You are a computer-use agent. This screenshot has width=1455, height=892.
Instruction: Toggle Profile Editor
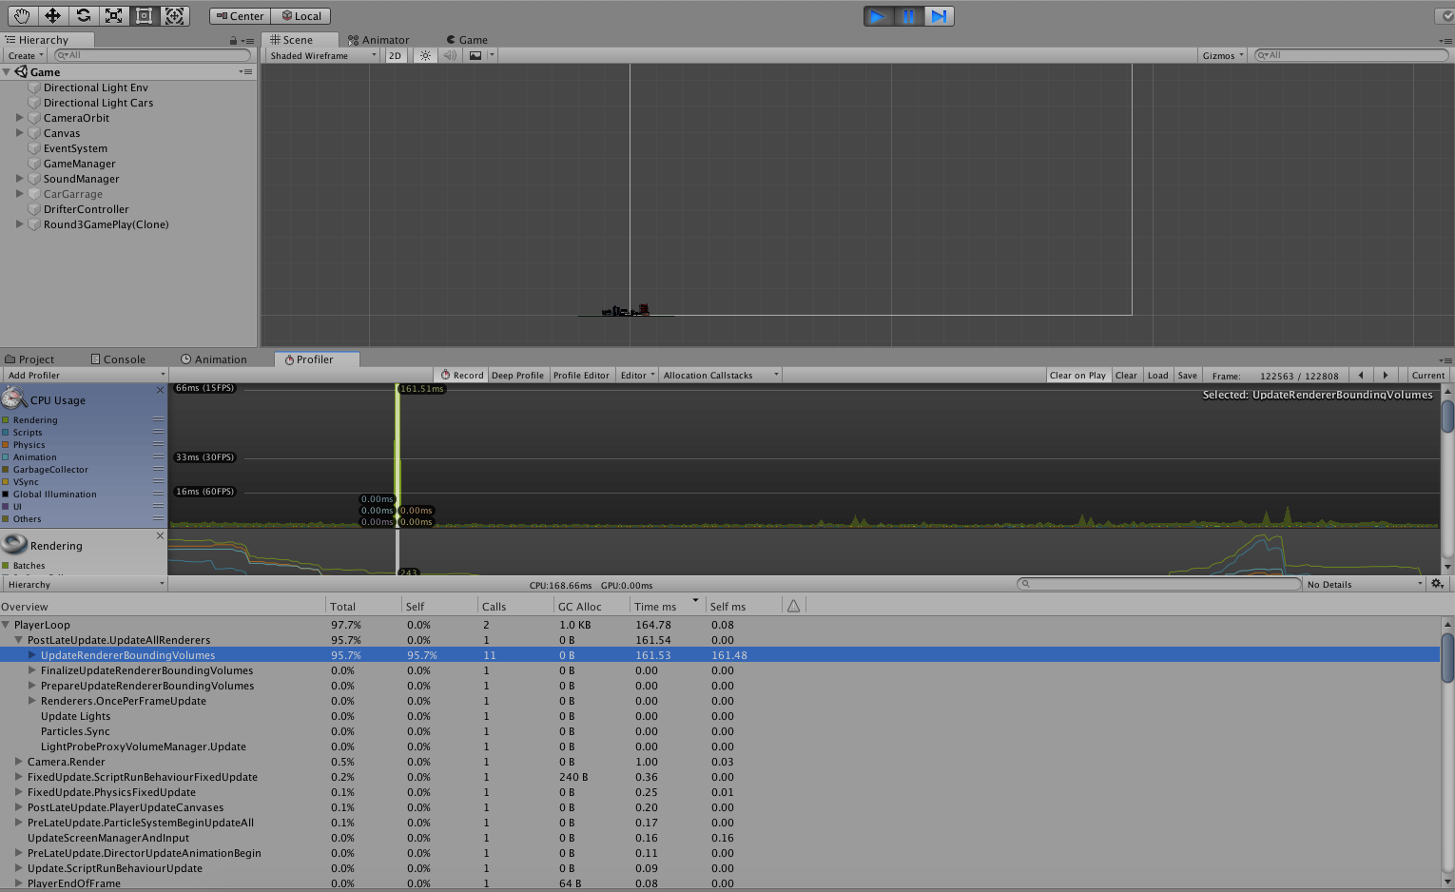point(581,375)
